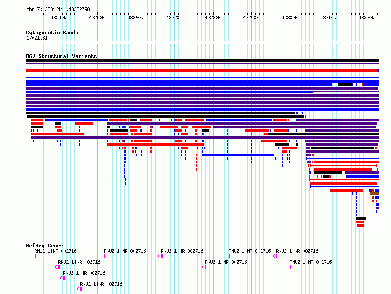The height and width of the screenshot is (294, 391).
Task: Click the 17q21.31 band label
Action: click(37, 38)
